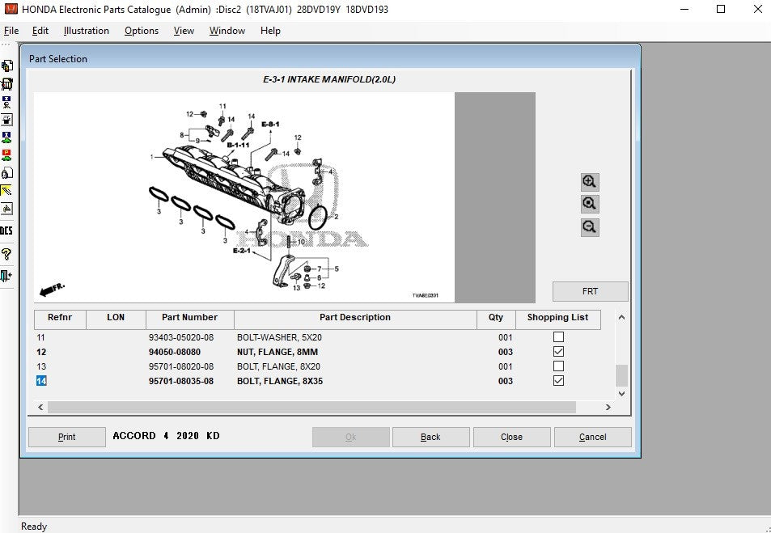The image size is (771, 533).
Task: Uncheck shopping list box for NUT, FLANGE, 8MM
Action: pos(558,352)
